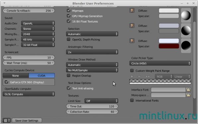Toggle 16 Bit Float Textures
The width and height of the screenshot is (198, 124).
pyautogui.click(x=68, y=21)
